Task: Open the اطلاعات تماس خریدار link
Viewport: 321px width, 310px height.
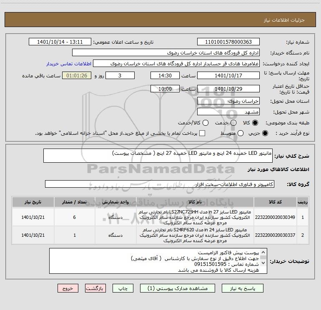Action: tap(69, 64)
